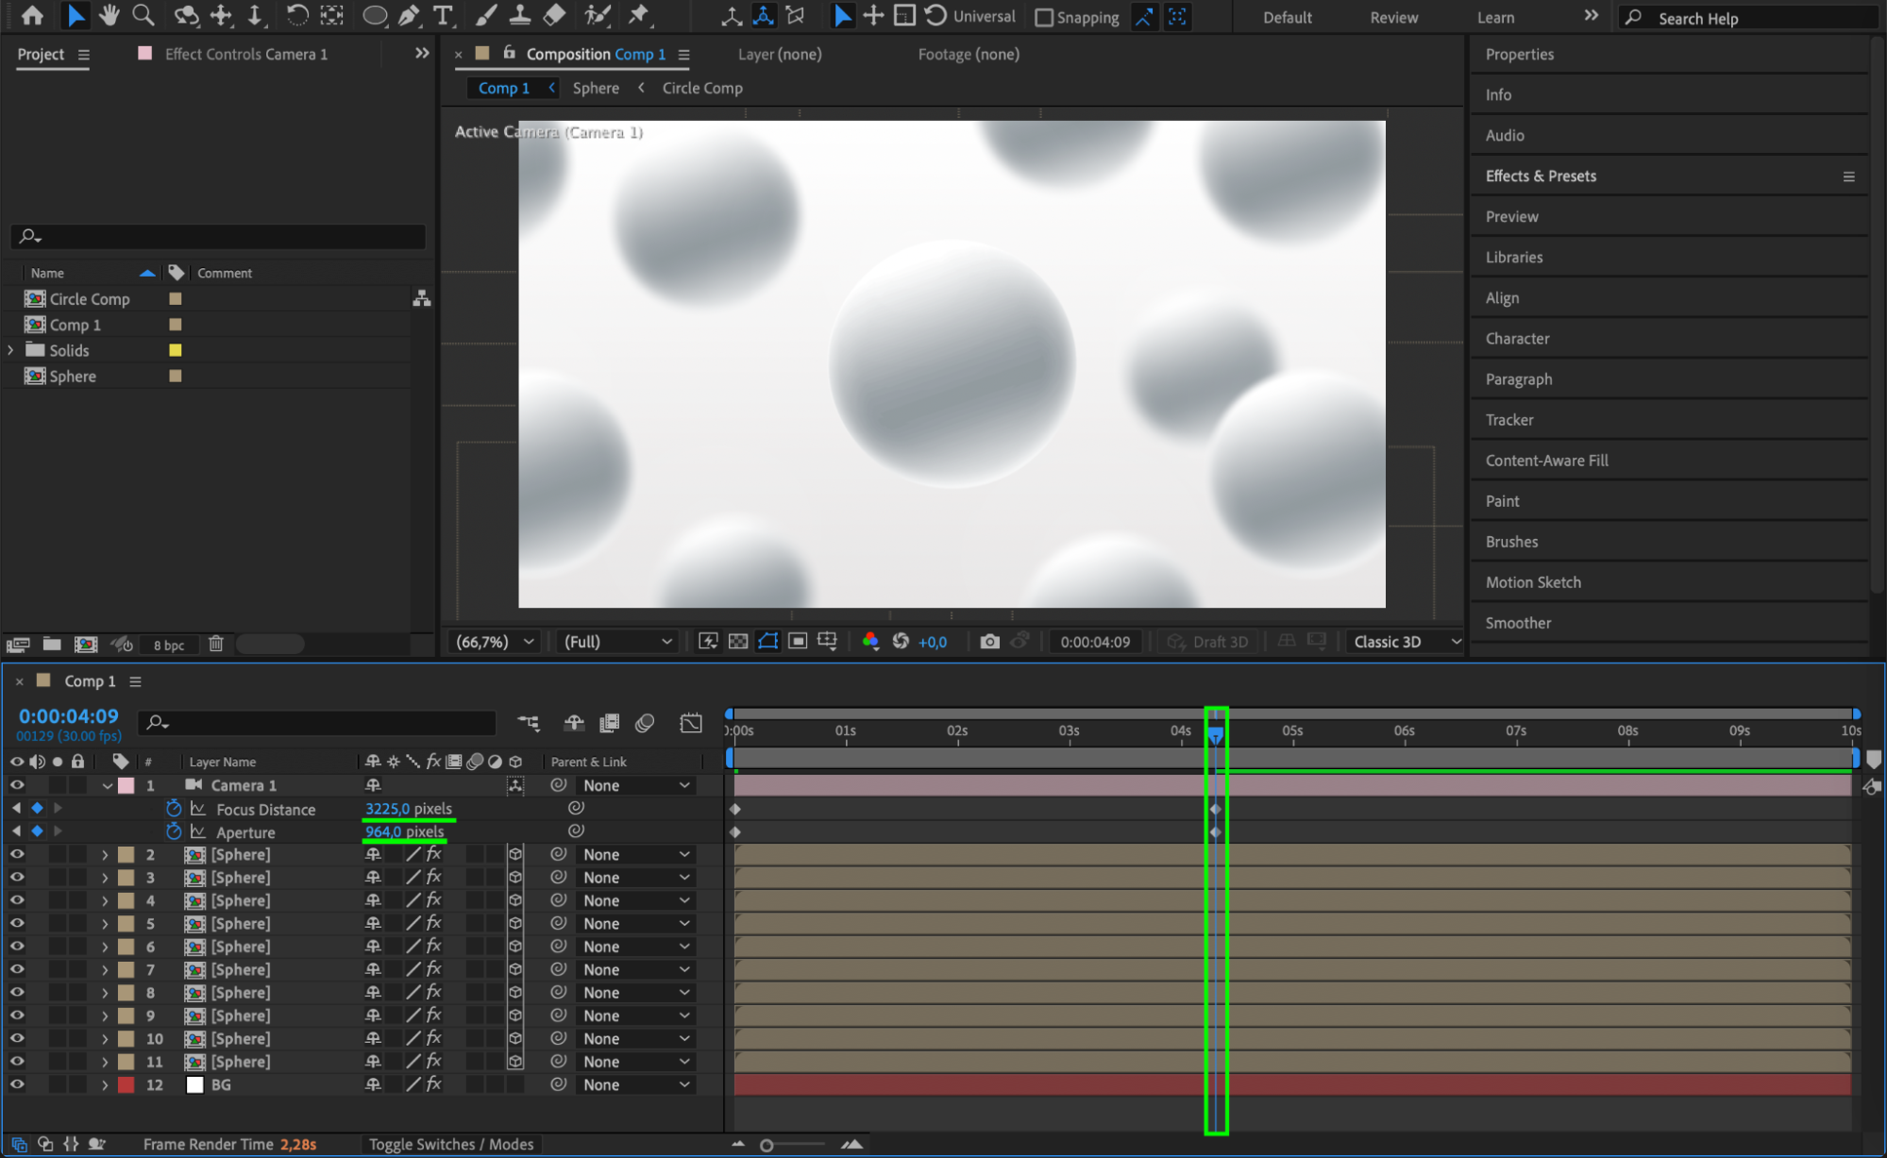Hide the BG layer eye
Image resolution: width=1887 pixels, height=1158 pixels.
click(x=17, y=1084)
